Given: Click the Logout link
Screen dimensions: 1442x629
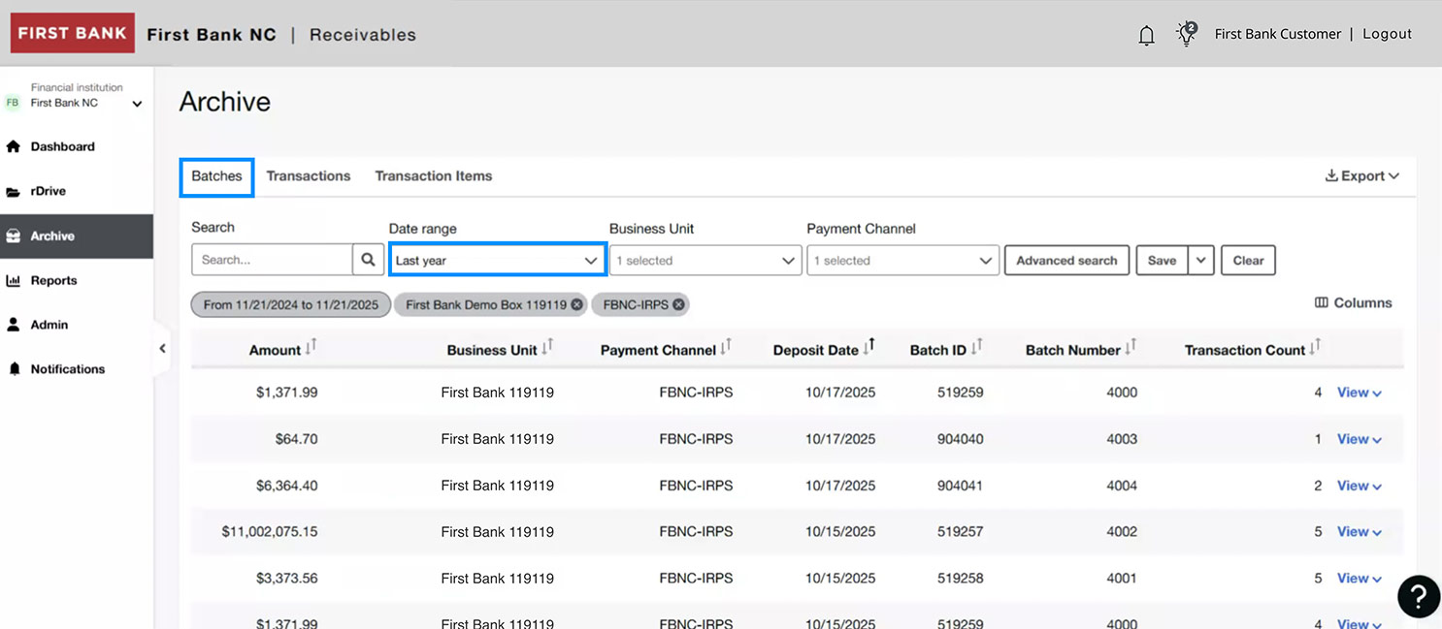Looking at the screenshot, I should coord(1386,33).
